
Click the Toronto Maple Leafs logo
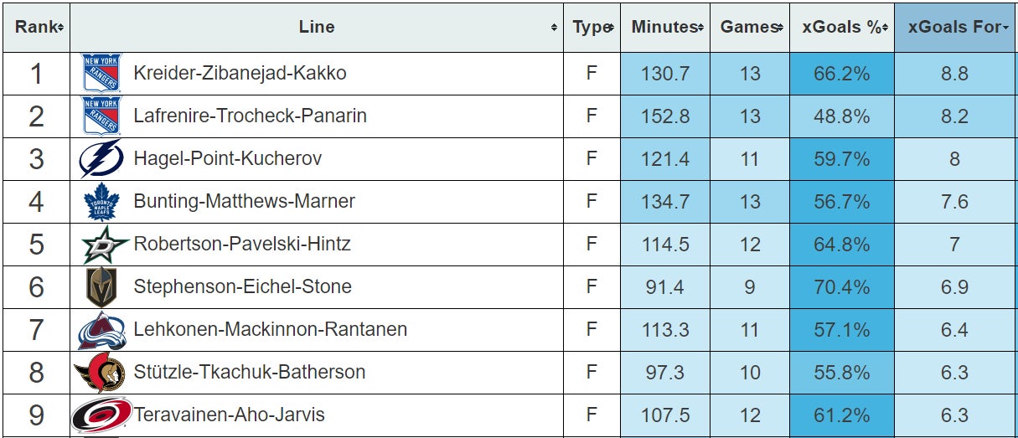pyautogui.click(x=101, y=202)
